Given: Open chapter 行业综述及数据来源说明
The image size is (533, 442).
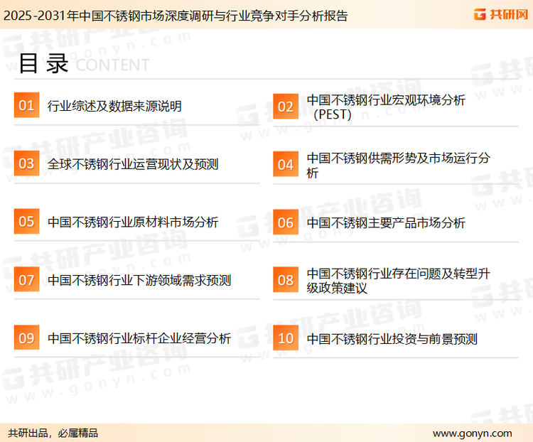Looking at the screenshot, I should tap(114, 106).
